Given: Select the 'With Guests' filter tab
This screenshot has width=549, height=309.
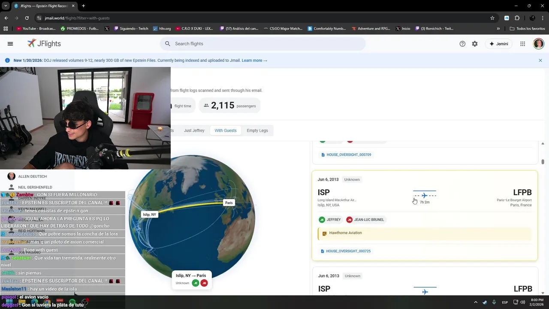Looking at the screenshot, I should [226, 130].
